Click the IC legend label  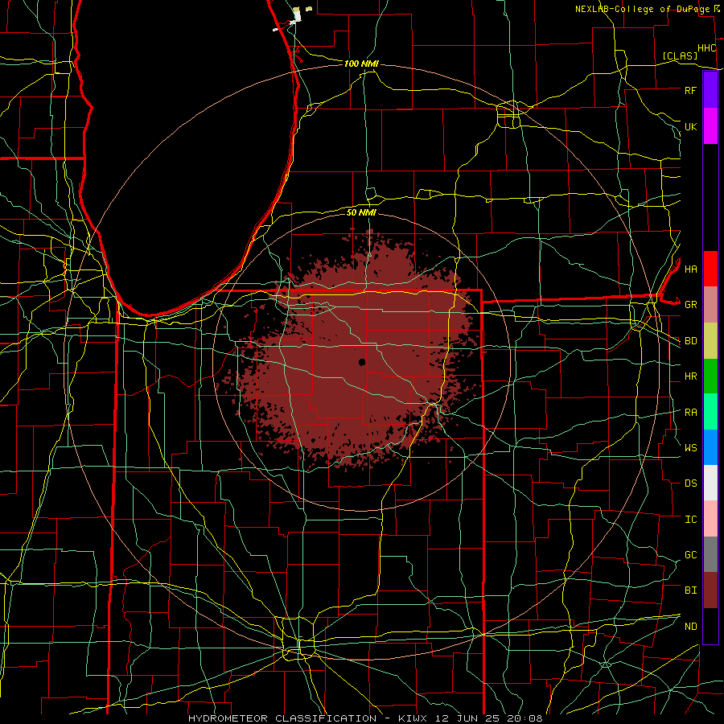690,519
